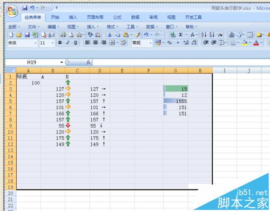The height and width of the screenshot is (211, 270).
Task: Click the Paste clipboard icon
Action: [126, 35]
